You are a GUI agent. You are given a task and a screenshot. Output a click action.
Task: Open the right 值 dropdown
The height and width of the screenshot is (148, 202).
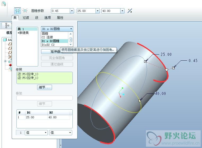coord(61,133)
